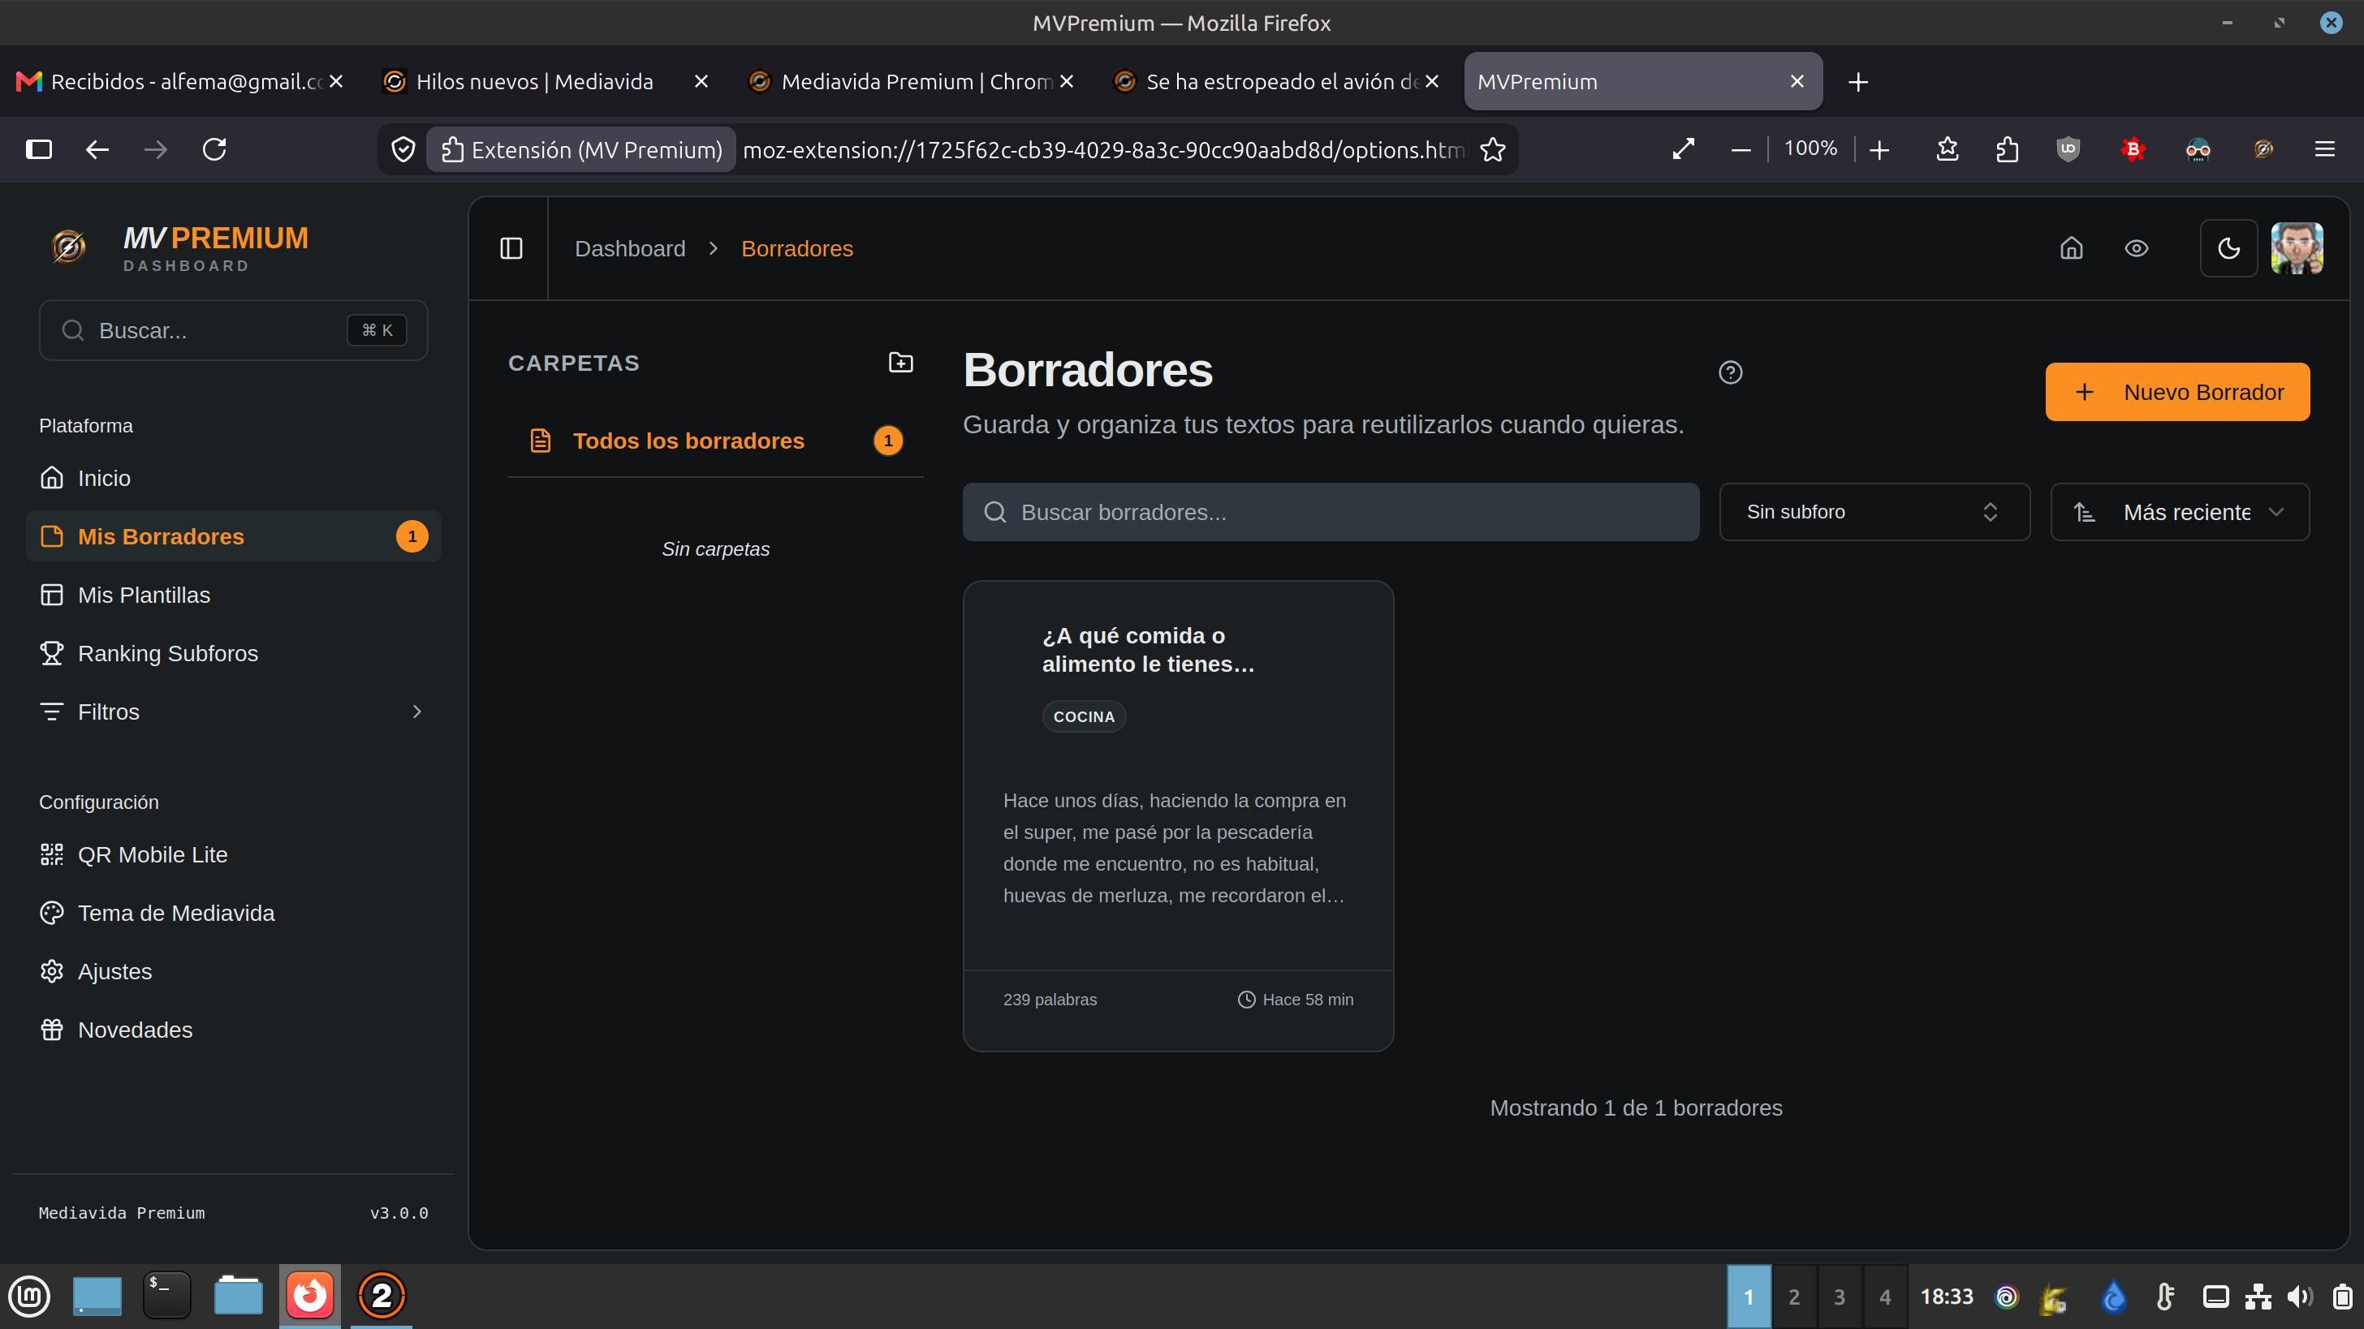Open Novedades in the sidebar
Viewport: 2364px width, 1329px height.
(x=234, y=1030)
